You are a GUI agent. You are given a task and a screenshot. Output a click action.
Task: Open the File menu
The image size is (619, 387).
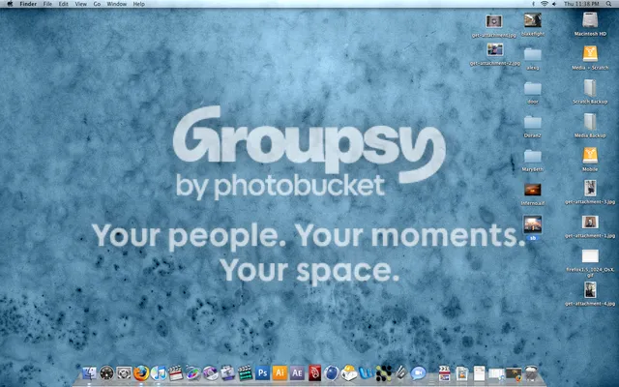(x=47, y=4)
